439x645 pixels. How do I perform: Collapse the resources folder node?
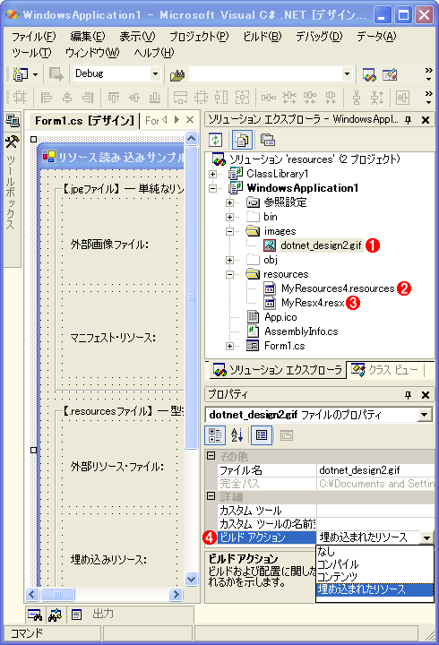229,274
